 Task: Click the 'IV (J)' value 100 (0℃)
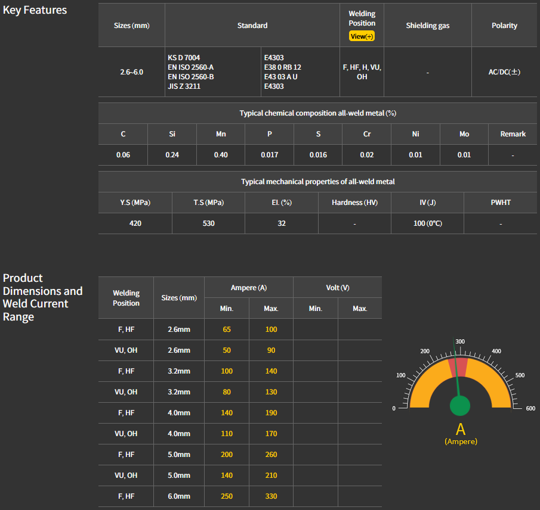(427, 223)
